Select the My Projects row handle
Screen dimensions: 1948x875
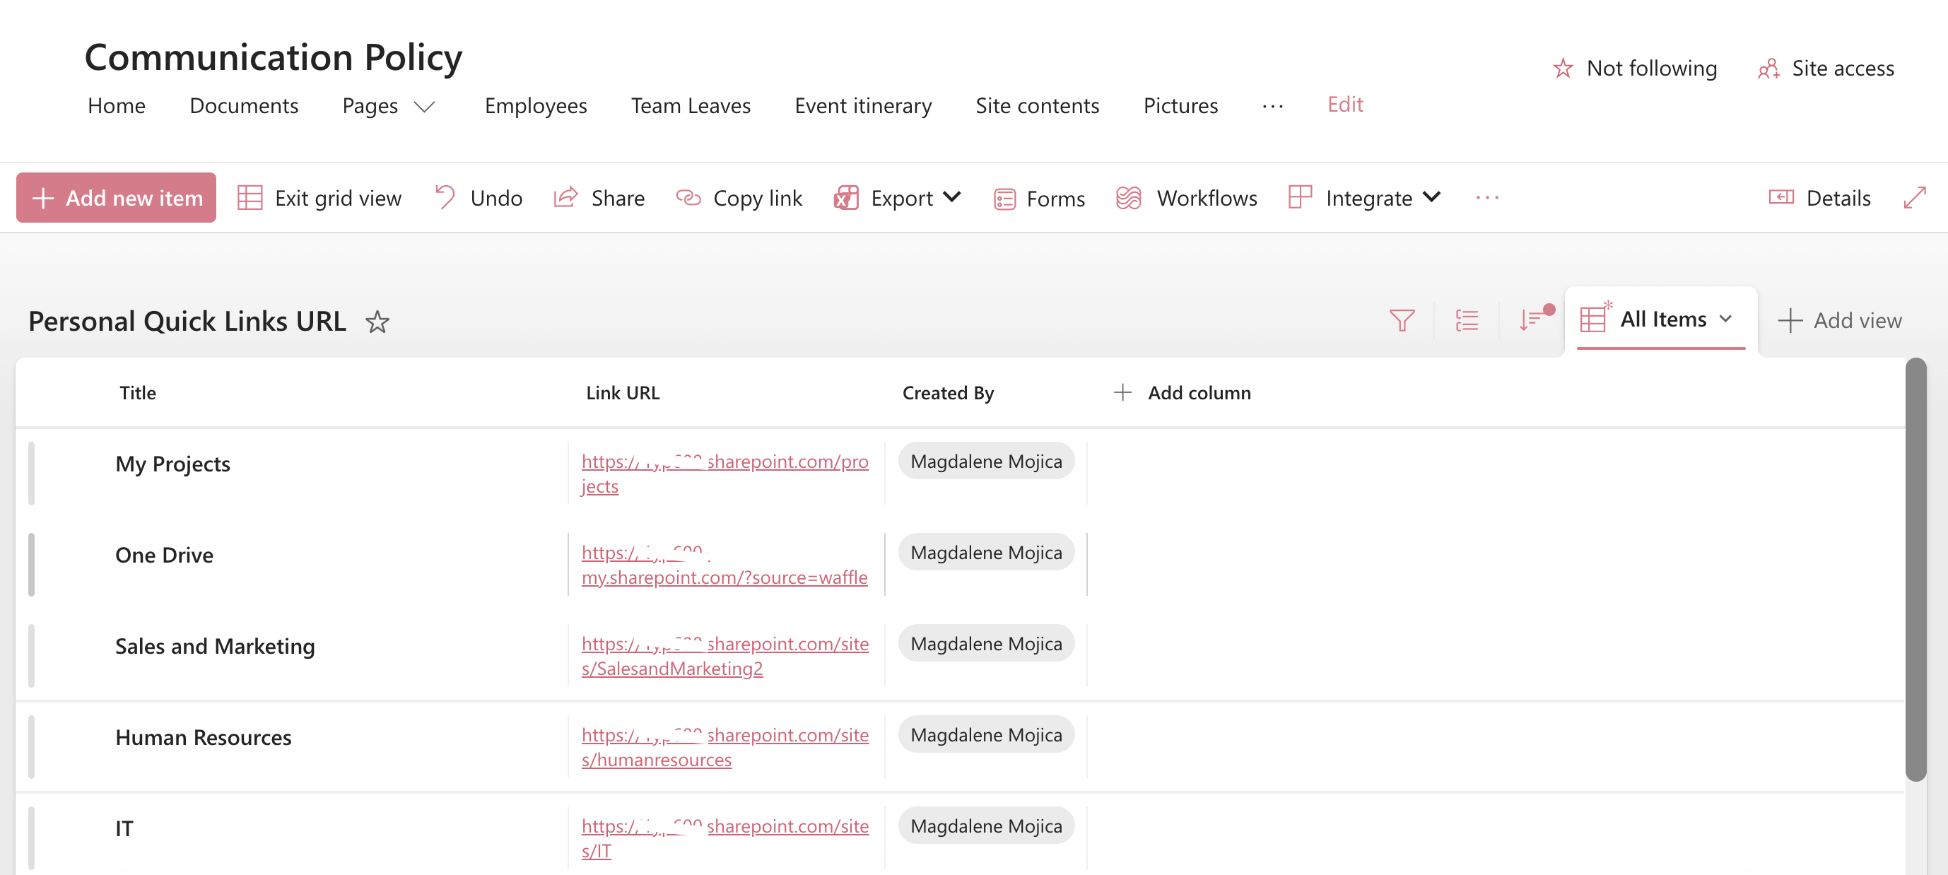31,474
